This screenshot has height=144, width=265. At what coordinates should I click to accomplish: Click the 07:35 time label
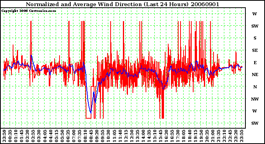point(79,136)
